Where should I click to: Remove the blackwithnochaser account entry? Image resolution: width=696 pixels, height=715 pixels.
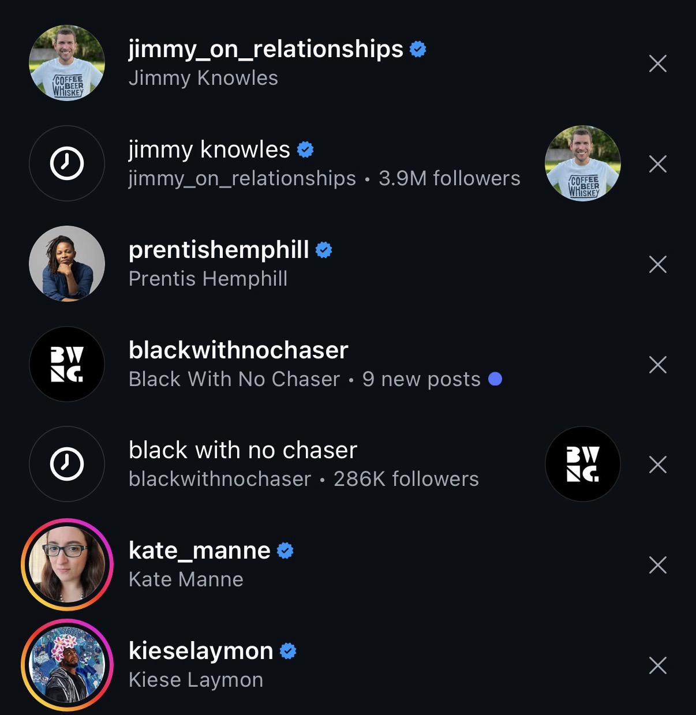tap(657, 365)
